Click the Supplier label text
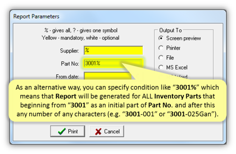Image resolution: width=236 pixels, height=154 pixels. 69,51
